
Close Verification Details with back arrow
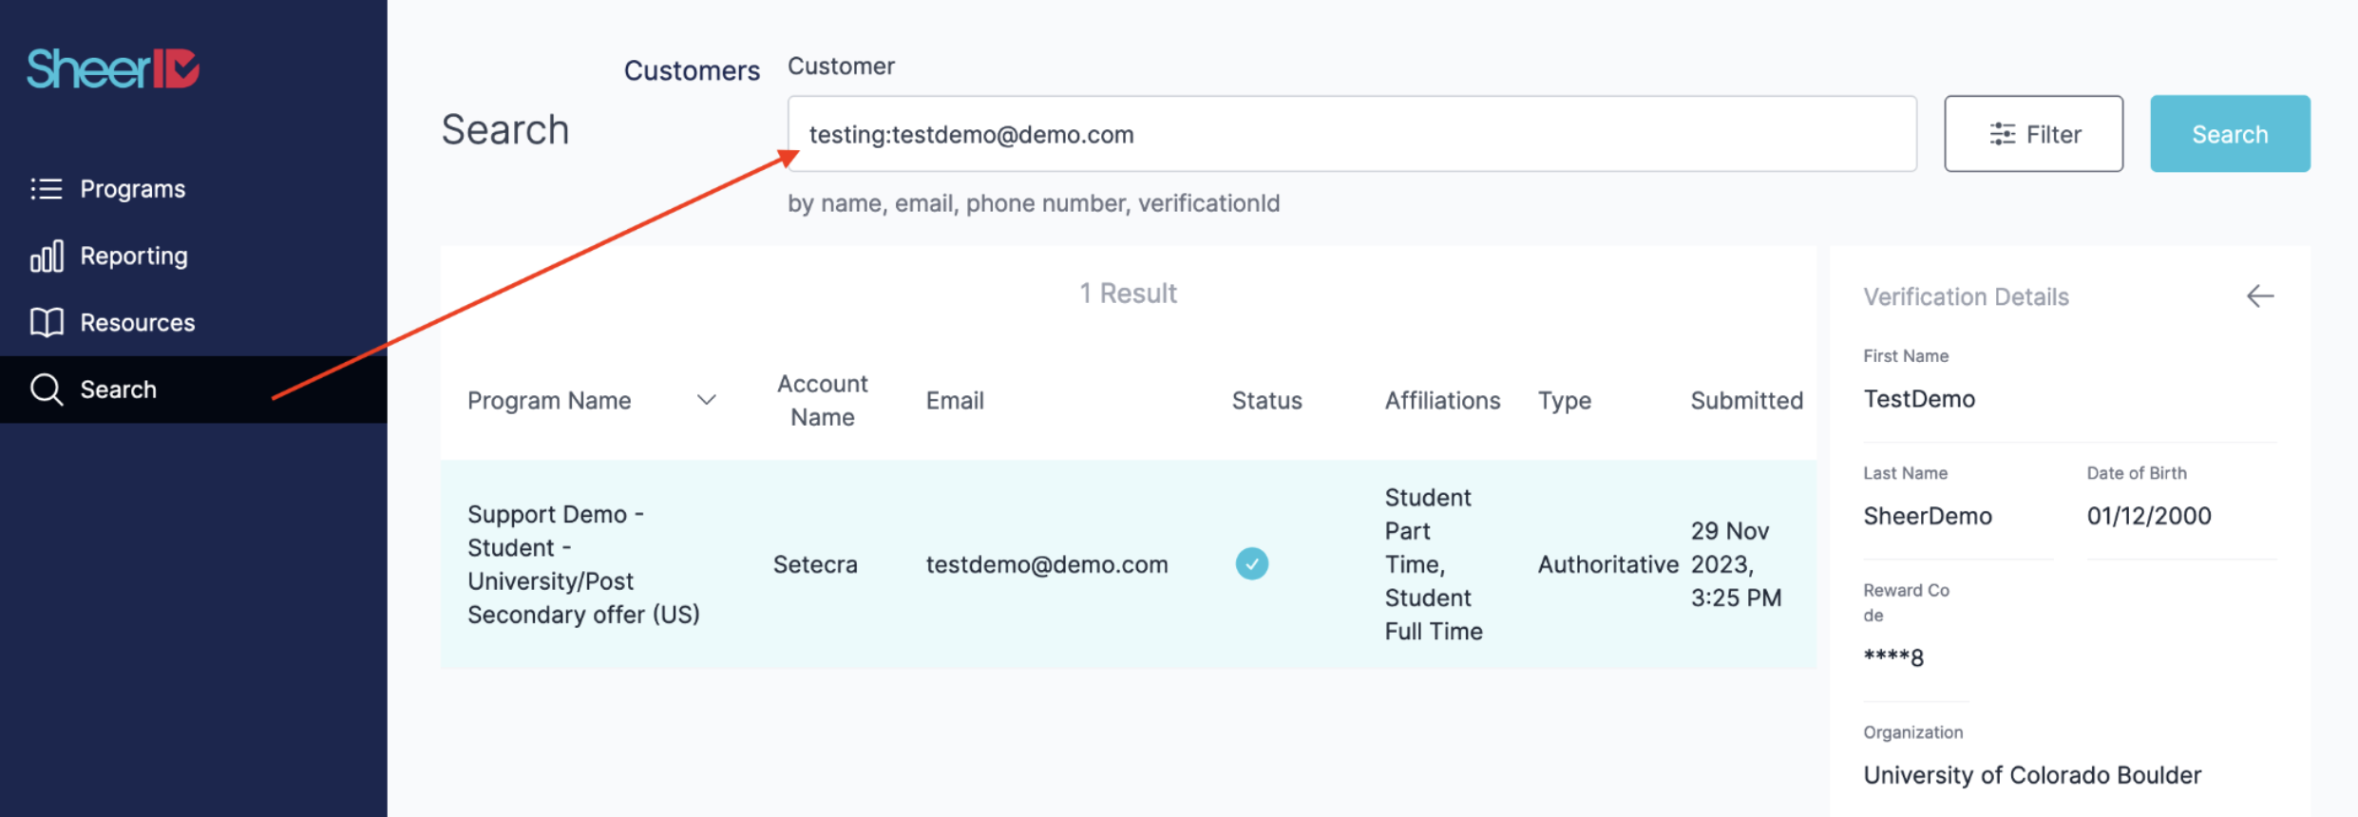tap(2259, 296)
